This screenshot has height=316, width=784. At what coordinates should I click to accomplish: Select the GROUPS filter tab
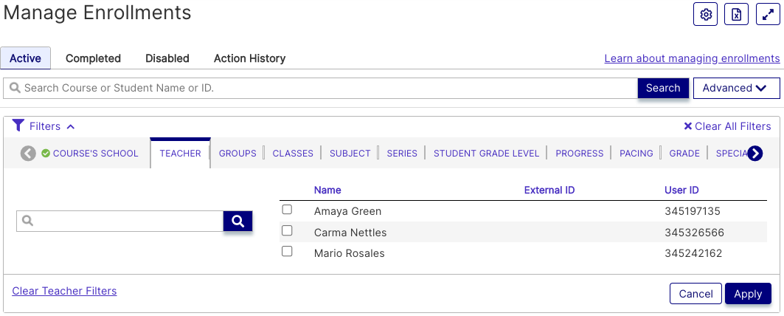coord(237,154)
